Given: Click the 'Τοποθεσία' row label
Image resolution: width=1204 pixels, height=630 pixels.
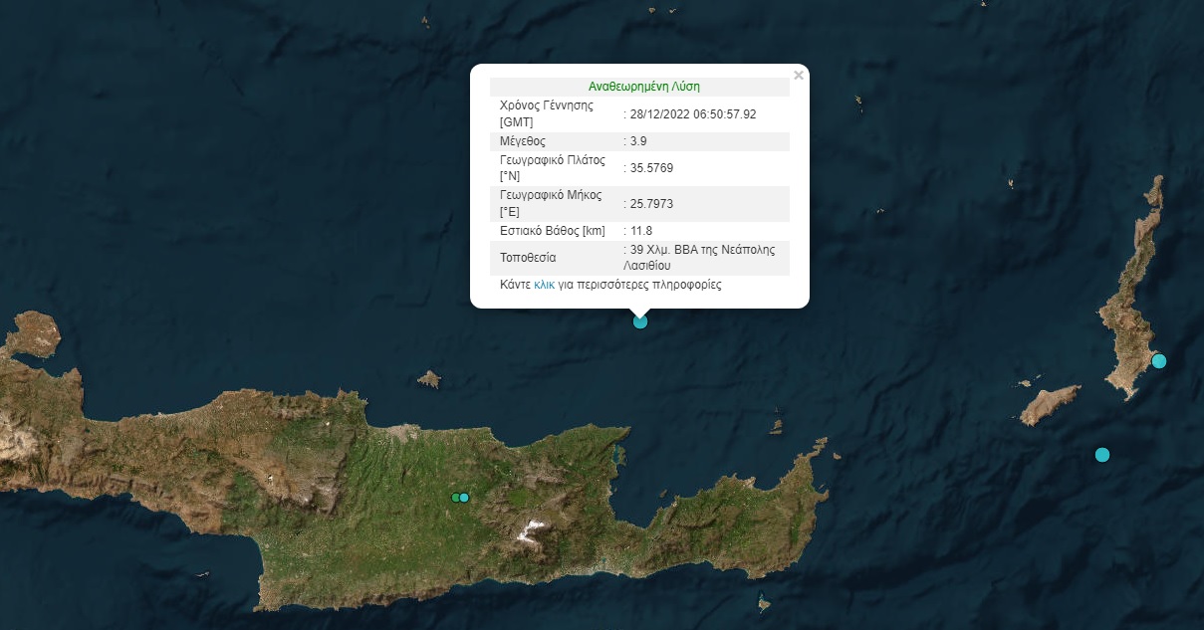Looking at the screenshot, I should 527,258.
